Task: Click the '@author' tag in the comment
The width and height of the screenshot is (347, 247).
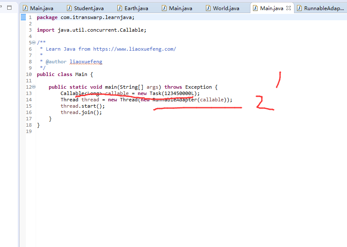Action: click(x=56, y=62)
